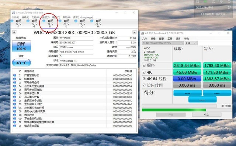The image size is (236, 146).
Task: Open 语言 menu in AS SSD Benchmark
Action: pos(178,39)
